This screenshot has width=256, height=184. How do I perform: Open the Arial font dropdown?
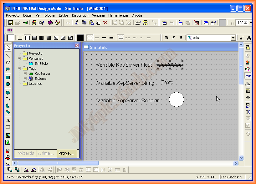[x=233, y=38]
